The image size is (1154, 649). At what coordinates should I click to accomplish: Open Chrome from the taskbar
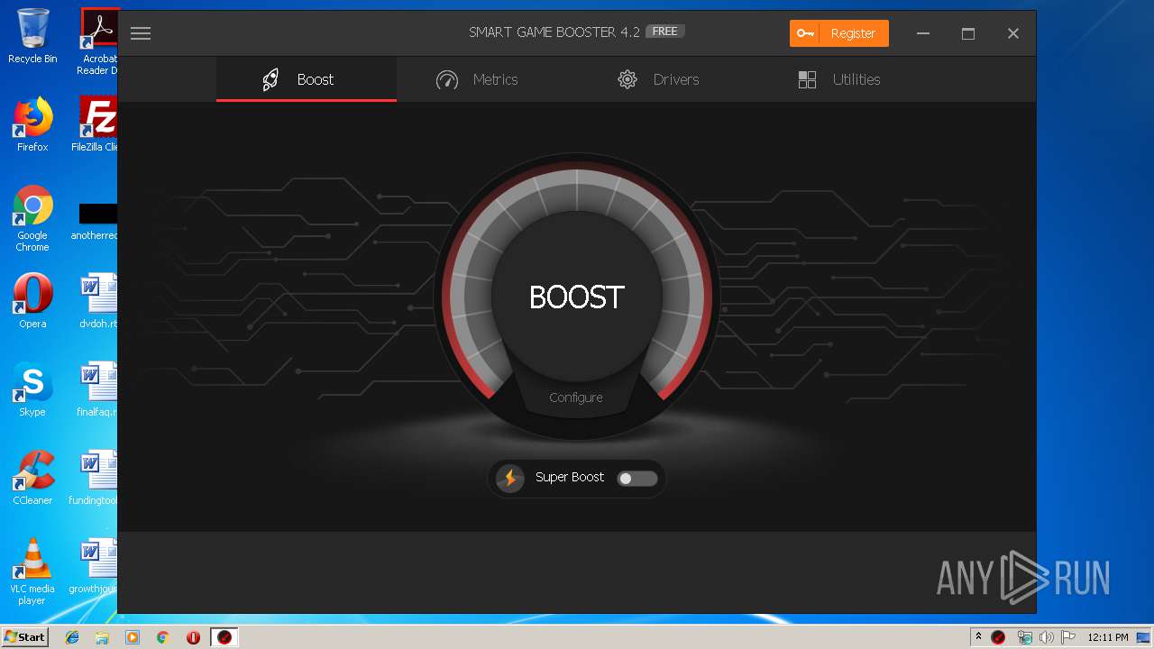(163, 637)
